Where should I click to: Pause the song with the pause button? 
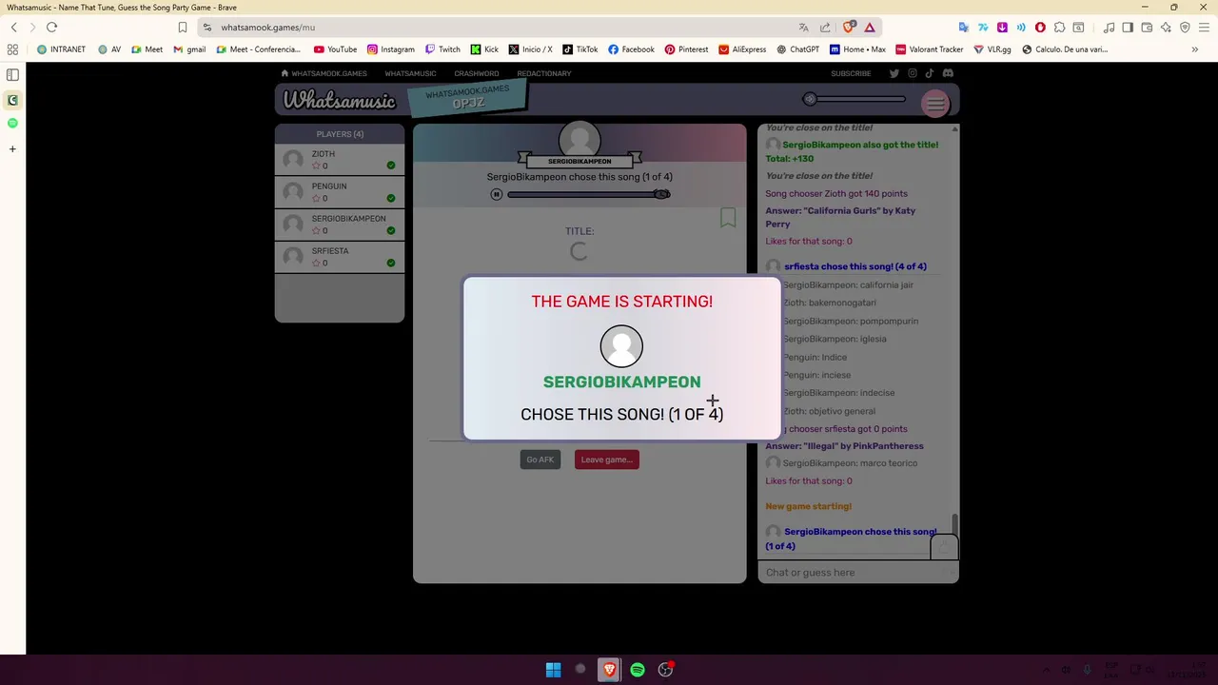496,194
